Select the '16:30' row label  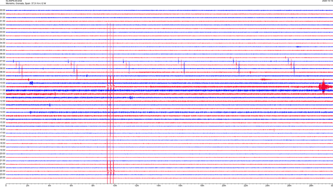point(2,130)
